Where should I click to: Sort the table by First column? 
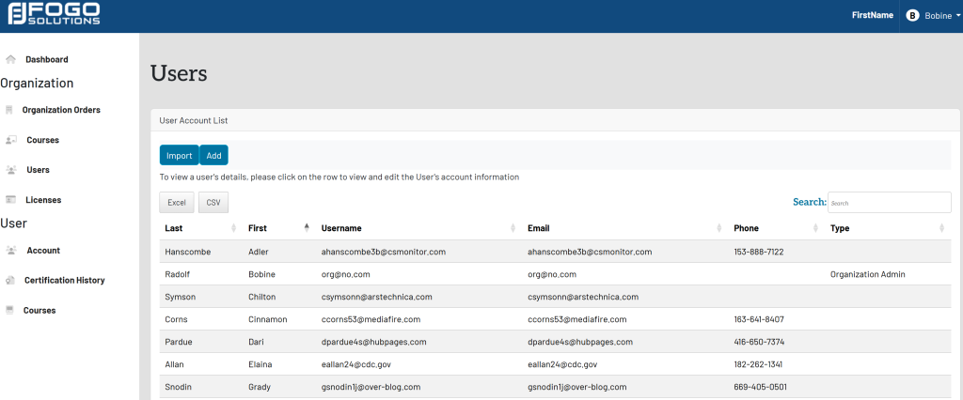click(278, 228)
